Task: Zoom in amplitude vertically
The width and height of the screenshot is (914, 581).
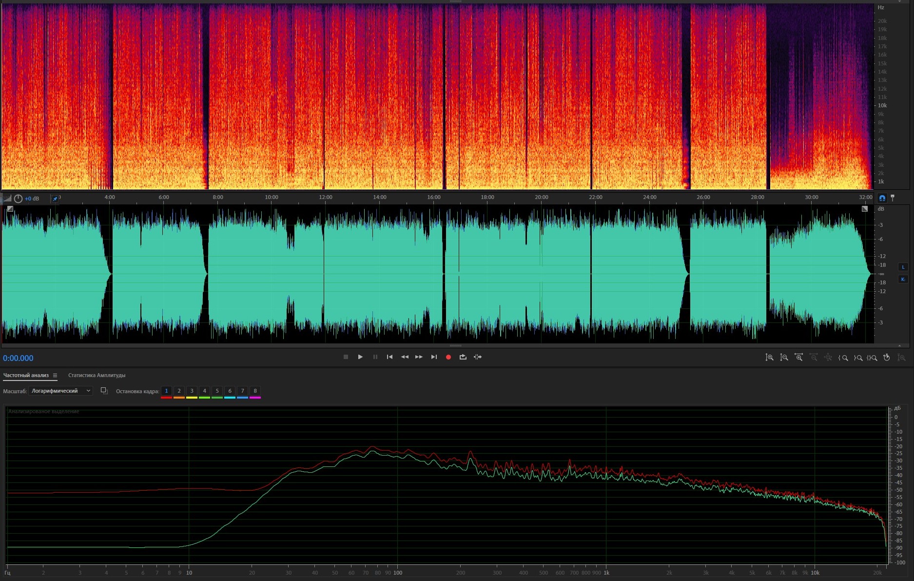Action: coord(769,358)
